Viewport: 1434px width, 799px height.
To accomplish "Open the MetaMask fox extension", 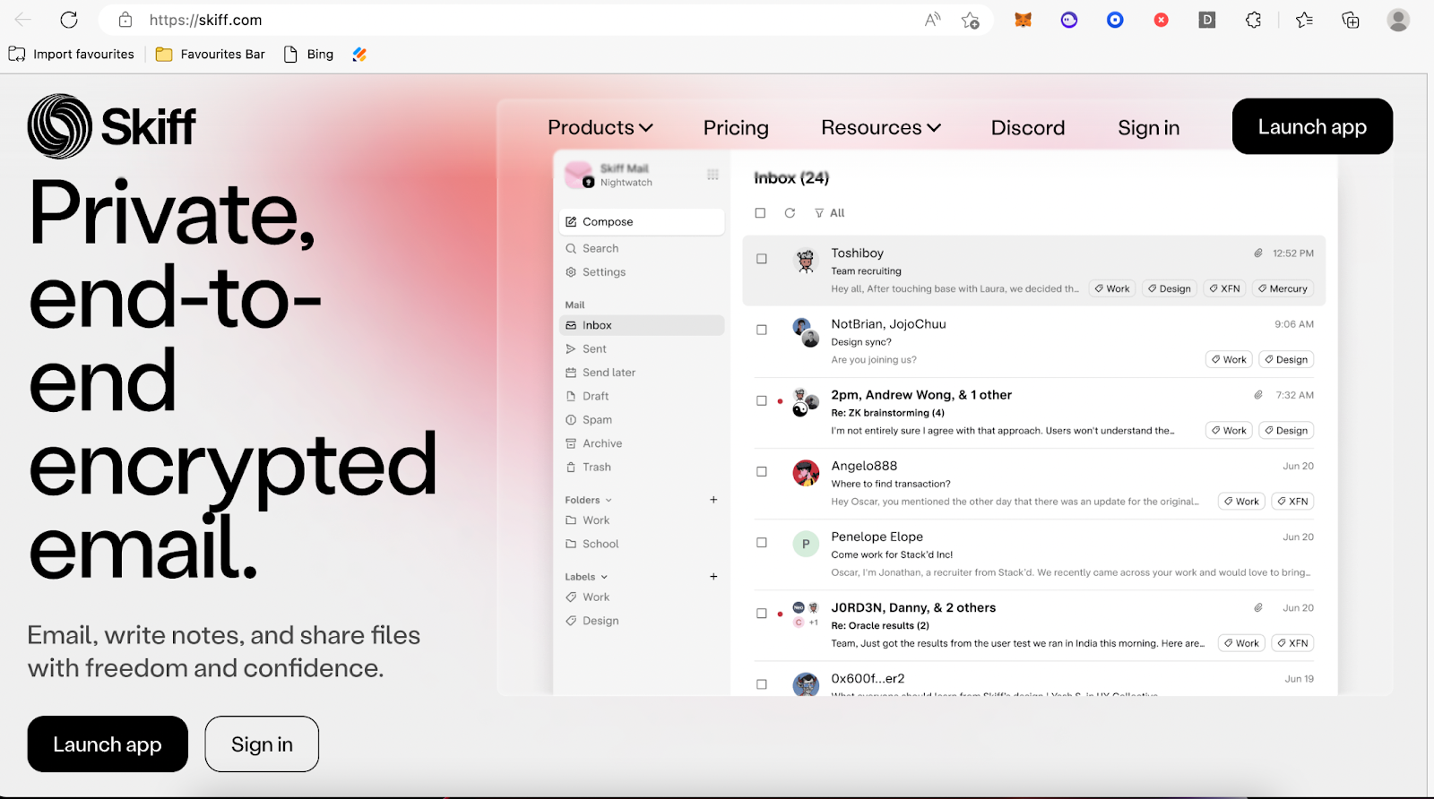I will click(1023, 20).
